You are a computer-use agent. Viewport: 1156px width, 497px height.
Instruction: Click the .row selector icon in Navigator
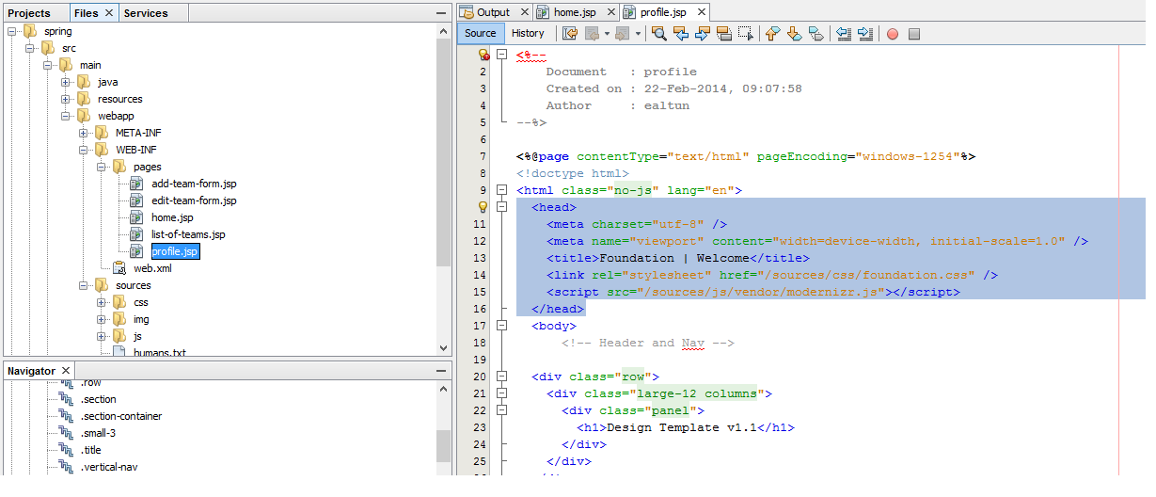[x=66, y=382]
